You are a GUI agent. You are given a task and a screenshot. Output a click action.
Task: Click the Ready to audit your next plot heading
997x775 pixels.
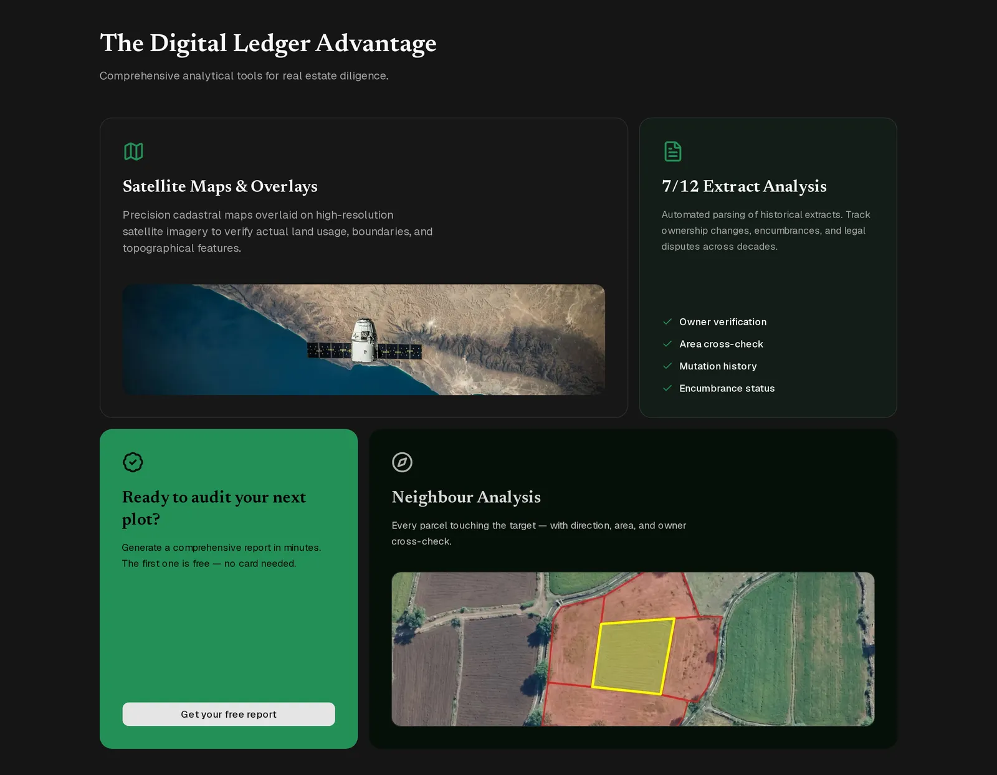coord(214,508)
